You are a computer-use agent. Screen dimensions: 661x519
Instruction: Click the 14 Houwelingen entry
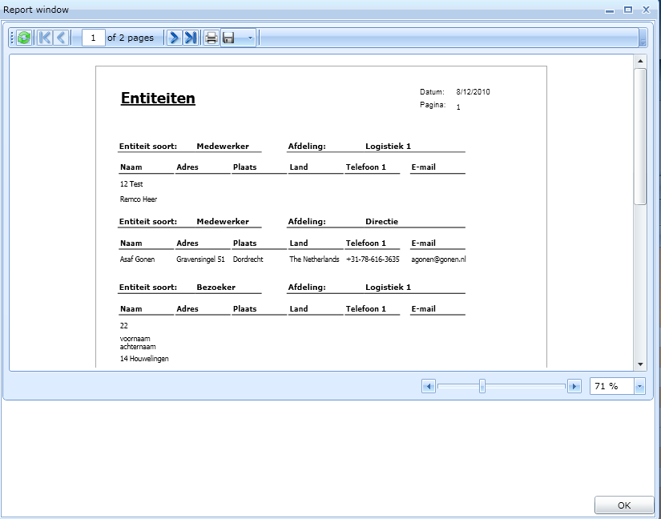[144, 359]
